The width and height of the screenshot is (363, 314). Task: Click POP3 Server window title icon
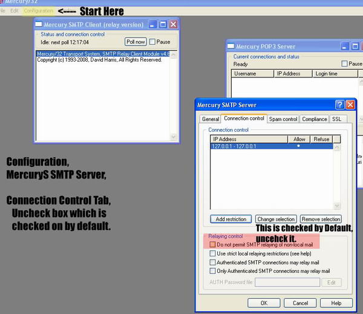[231, 46]
